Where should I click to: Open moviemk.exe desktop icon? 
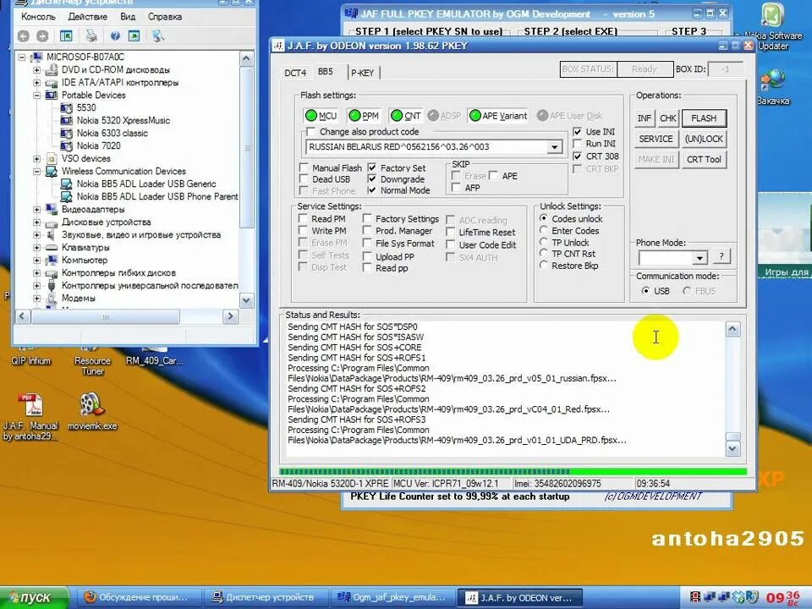pos(92,412)
